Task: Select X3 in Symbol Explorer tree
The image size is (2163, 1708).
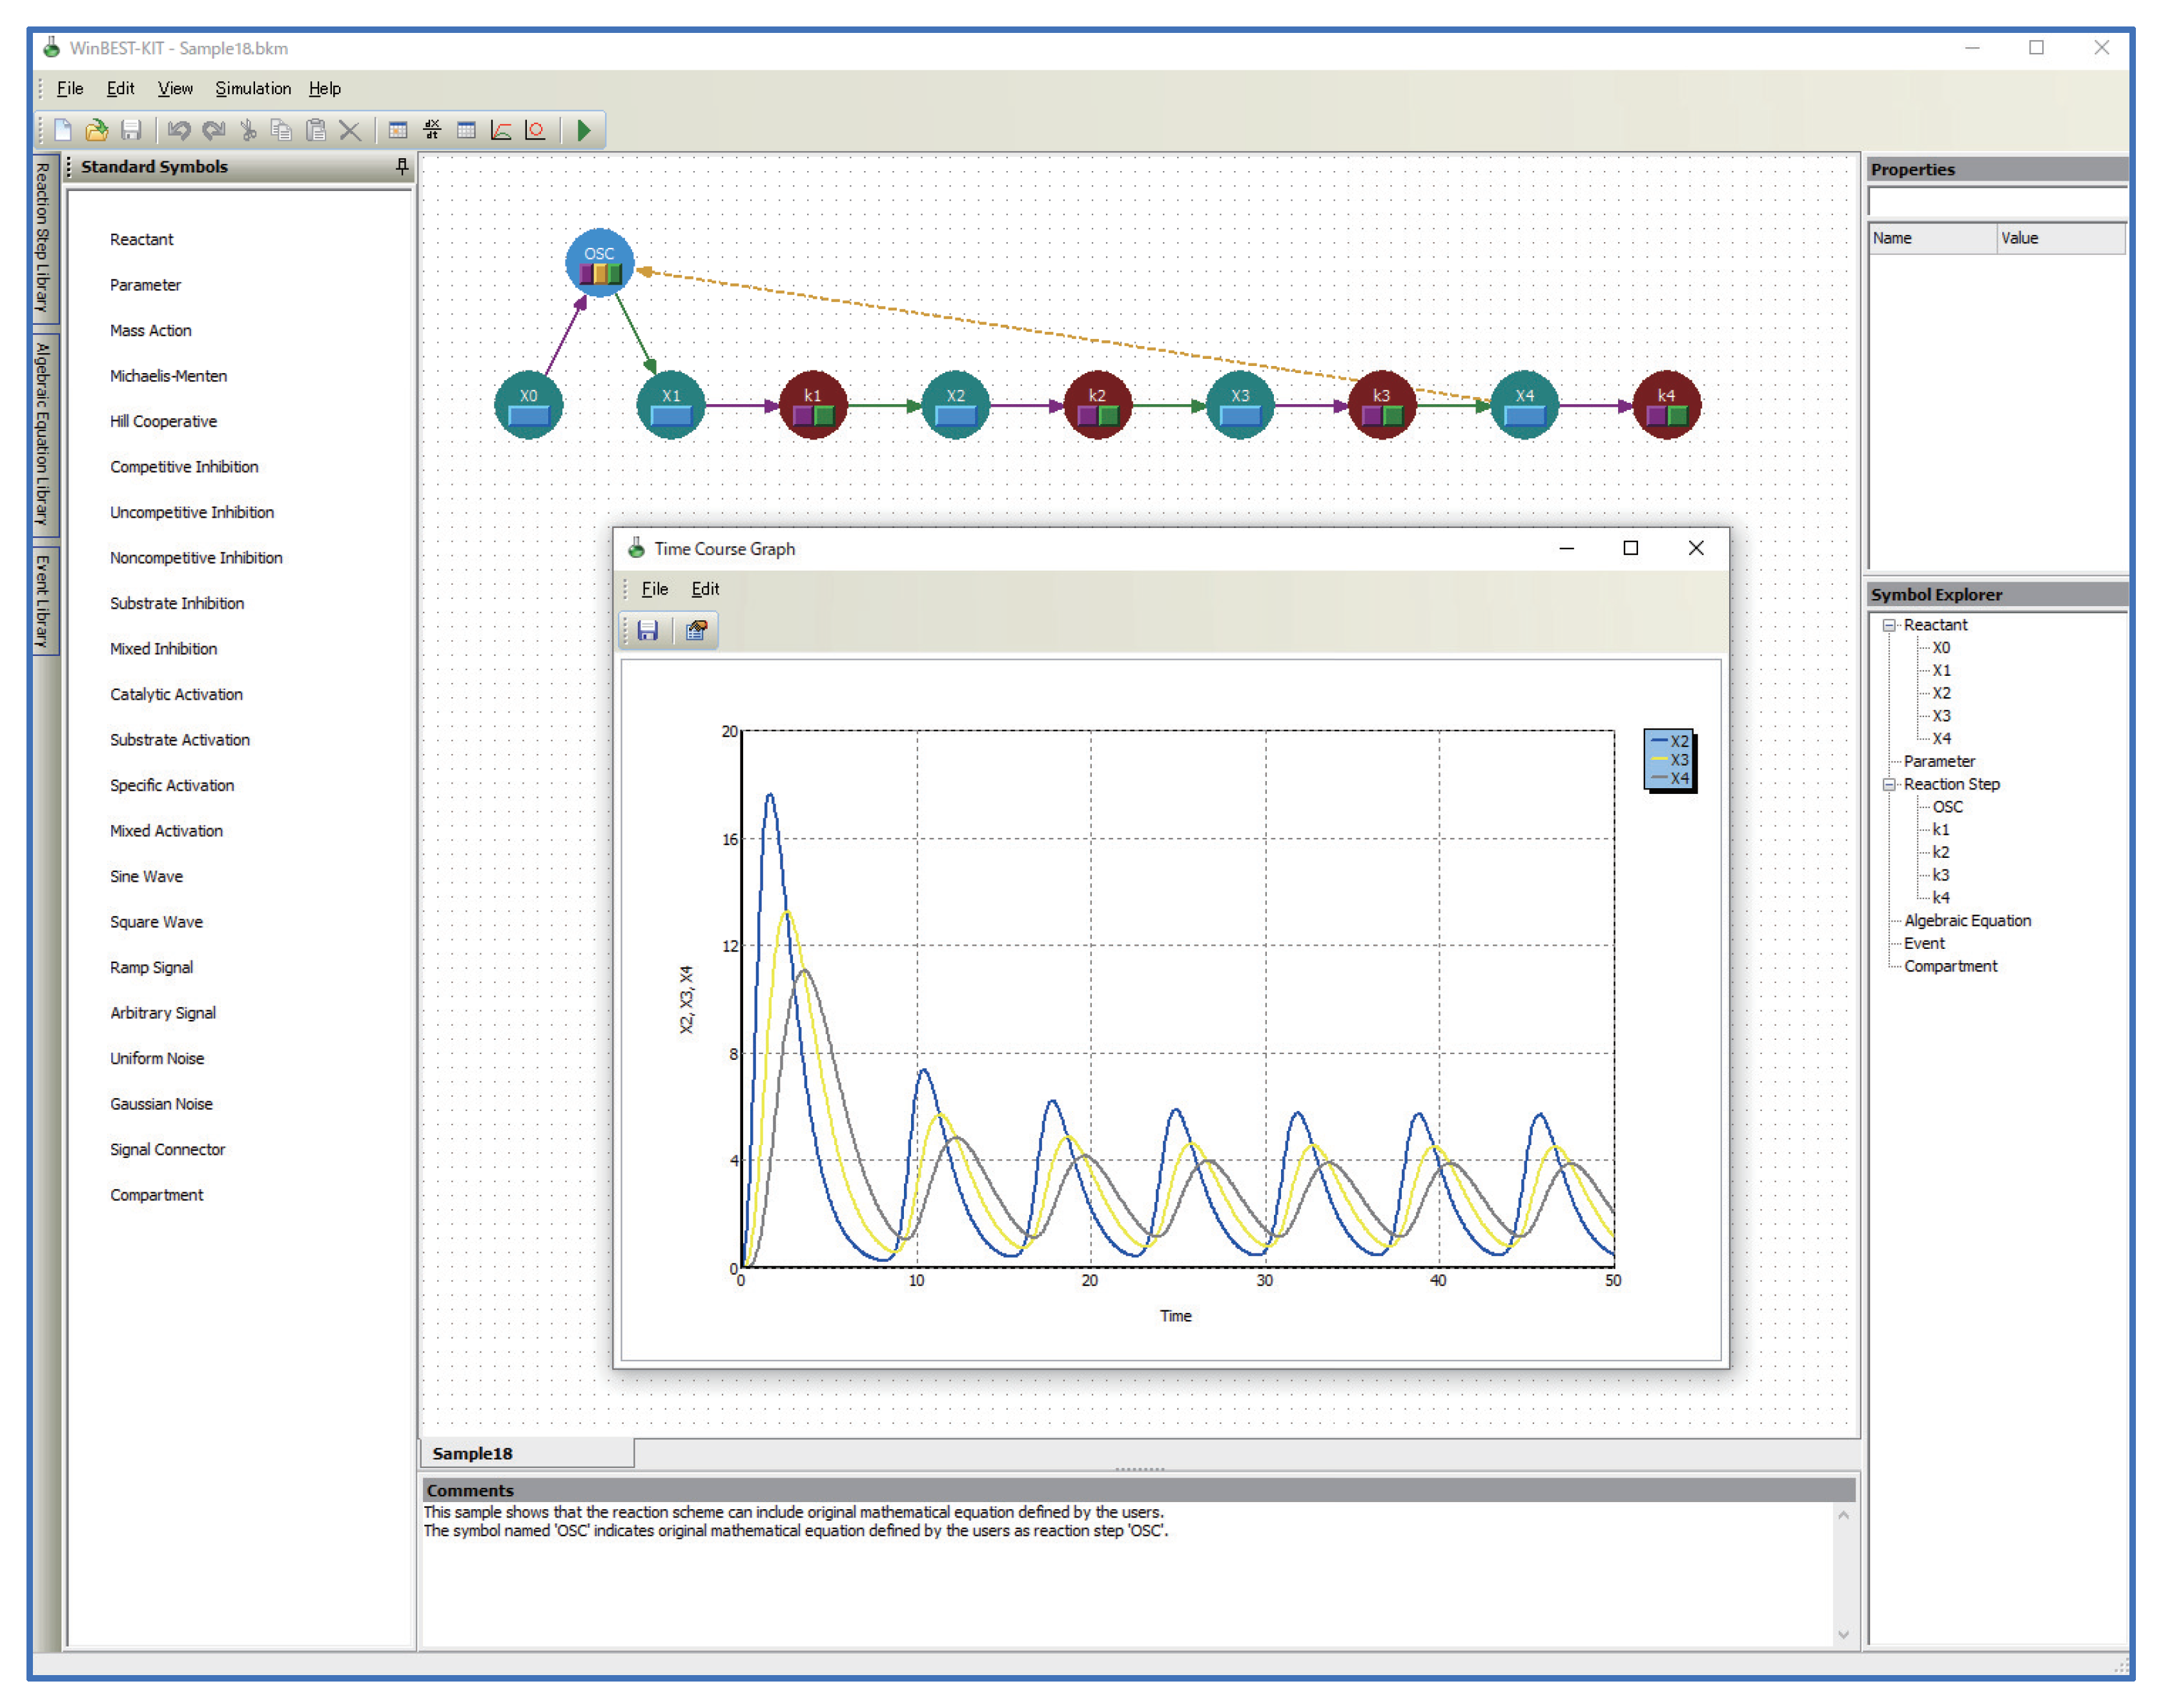Action: (x=1941, y=716)
